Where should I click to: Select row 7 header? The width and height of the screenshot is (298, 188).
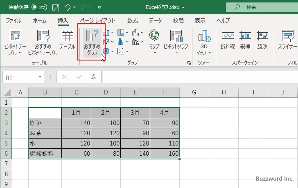point(6,164)
